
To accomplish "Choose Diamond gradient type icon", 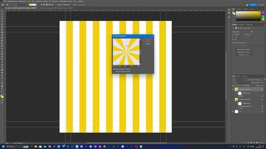I will click(52, 5).
